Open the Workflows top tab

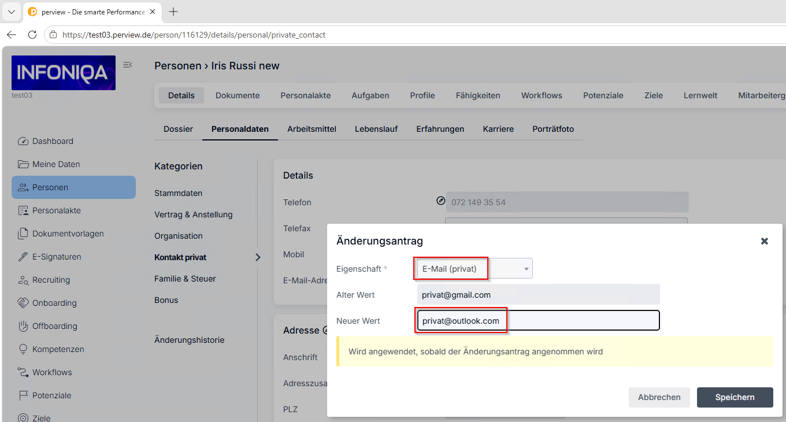[x=542, y=95]
